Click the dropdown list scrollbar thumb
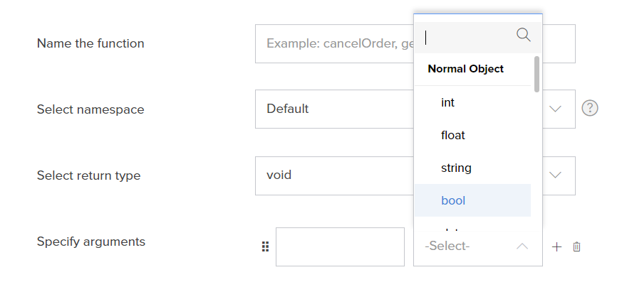The width and height of the screenshot is (622, 282). point(537,74)
